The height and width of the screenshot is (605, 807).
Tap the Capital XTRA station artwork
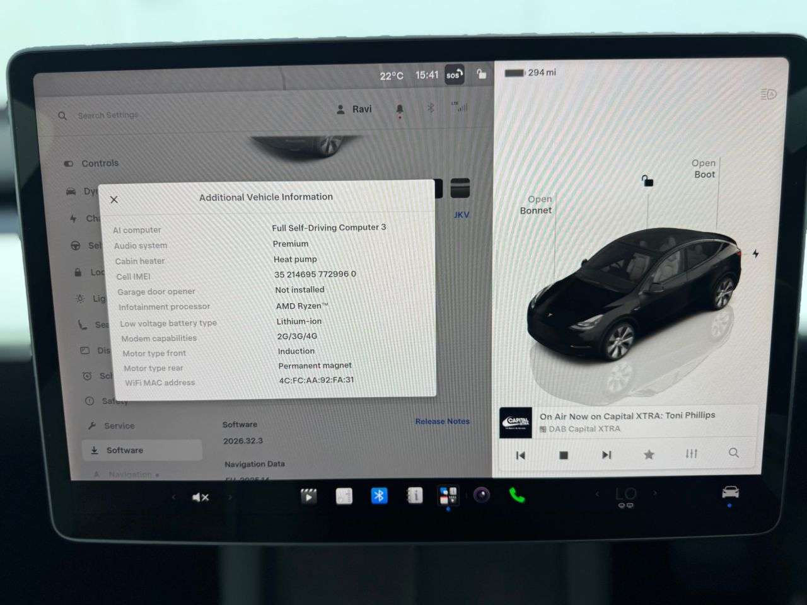(x=516, y=423)
